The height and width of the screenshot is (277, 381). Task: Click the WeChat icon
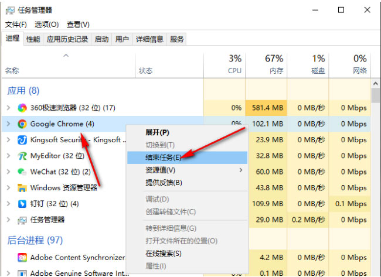click(x=22, y=172)
